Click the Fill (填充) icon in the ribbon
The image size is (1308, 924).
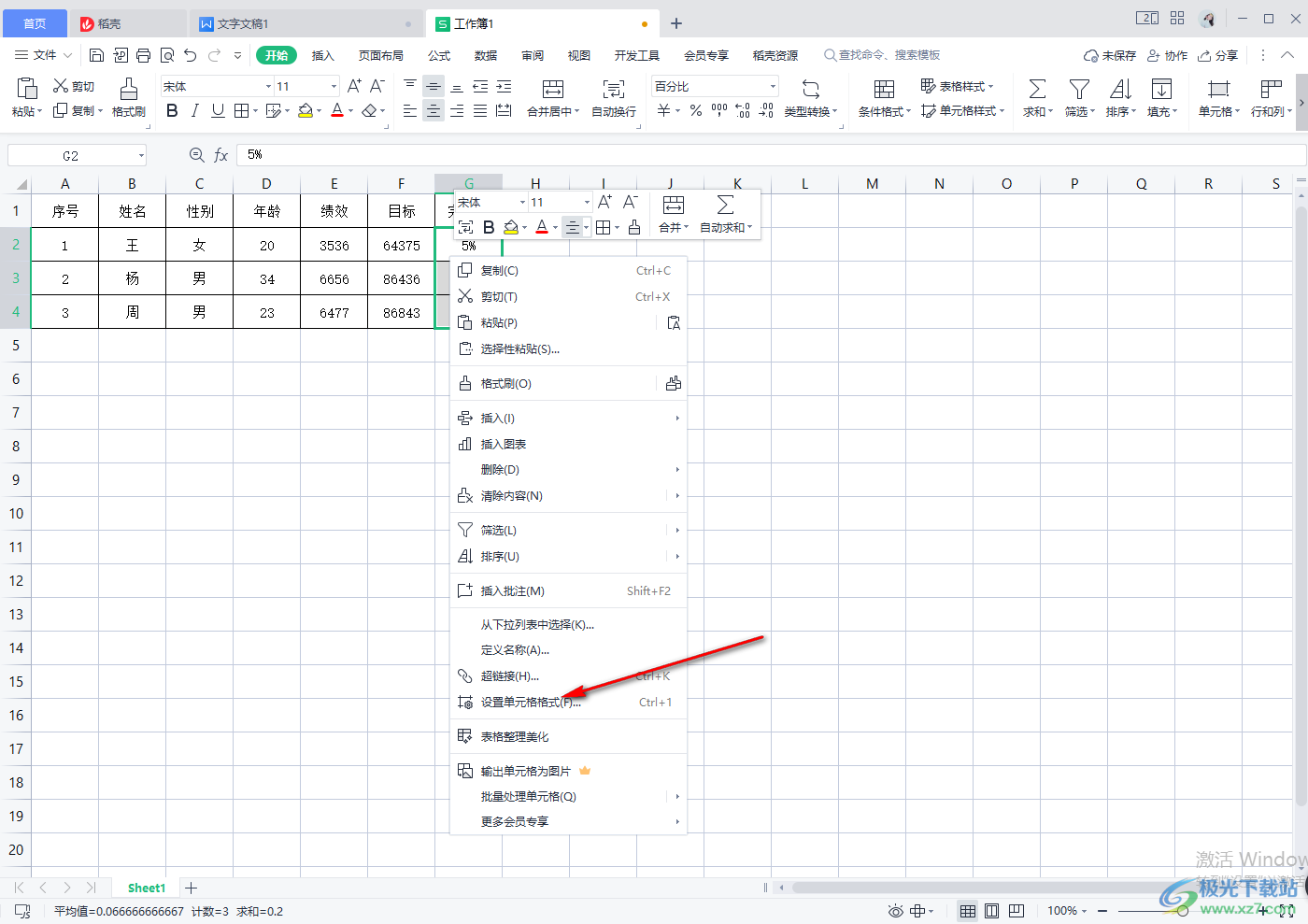(1161, 89)
